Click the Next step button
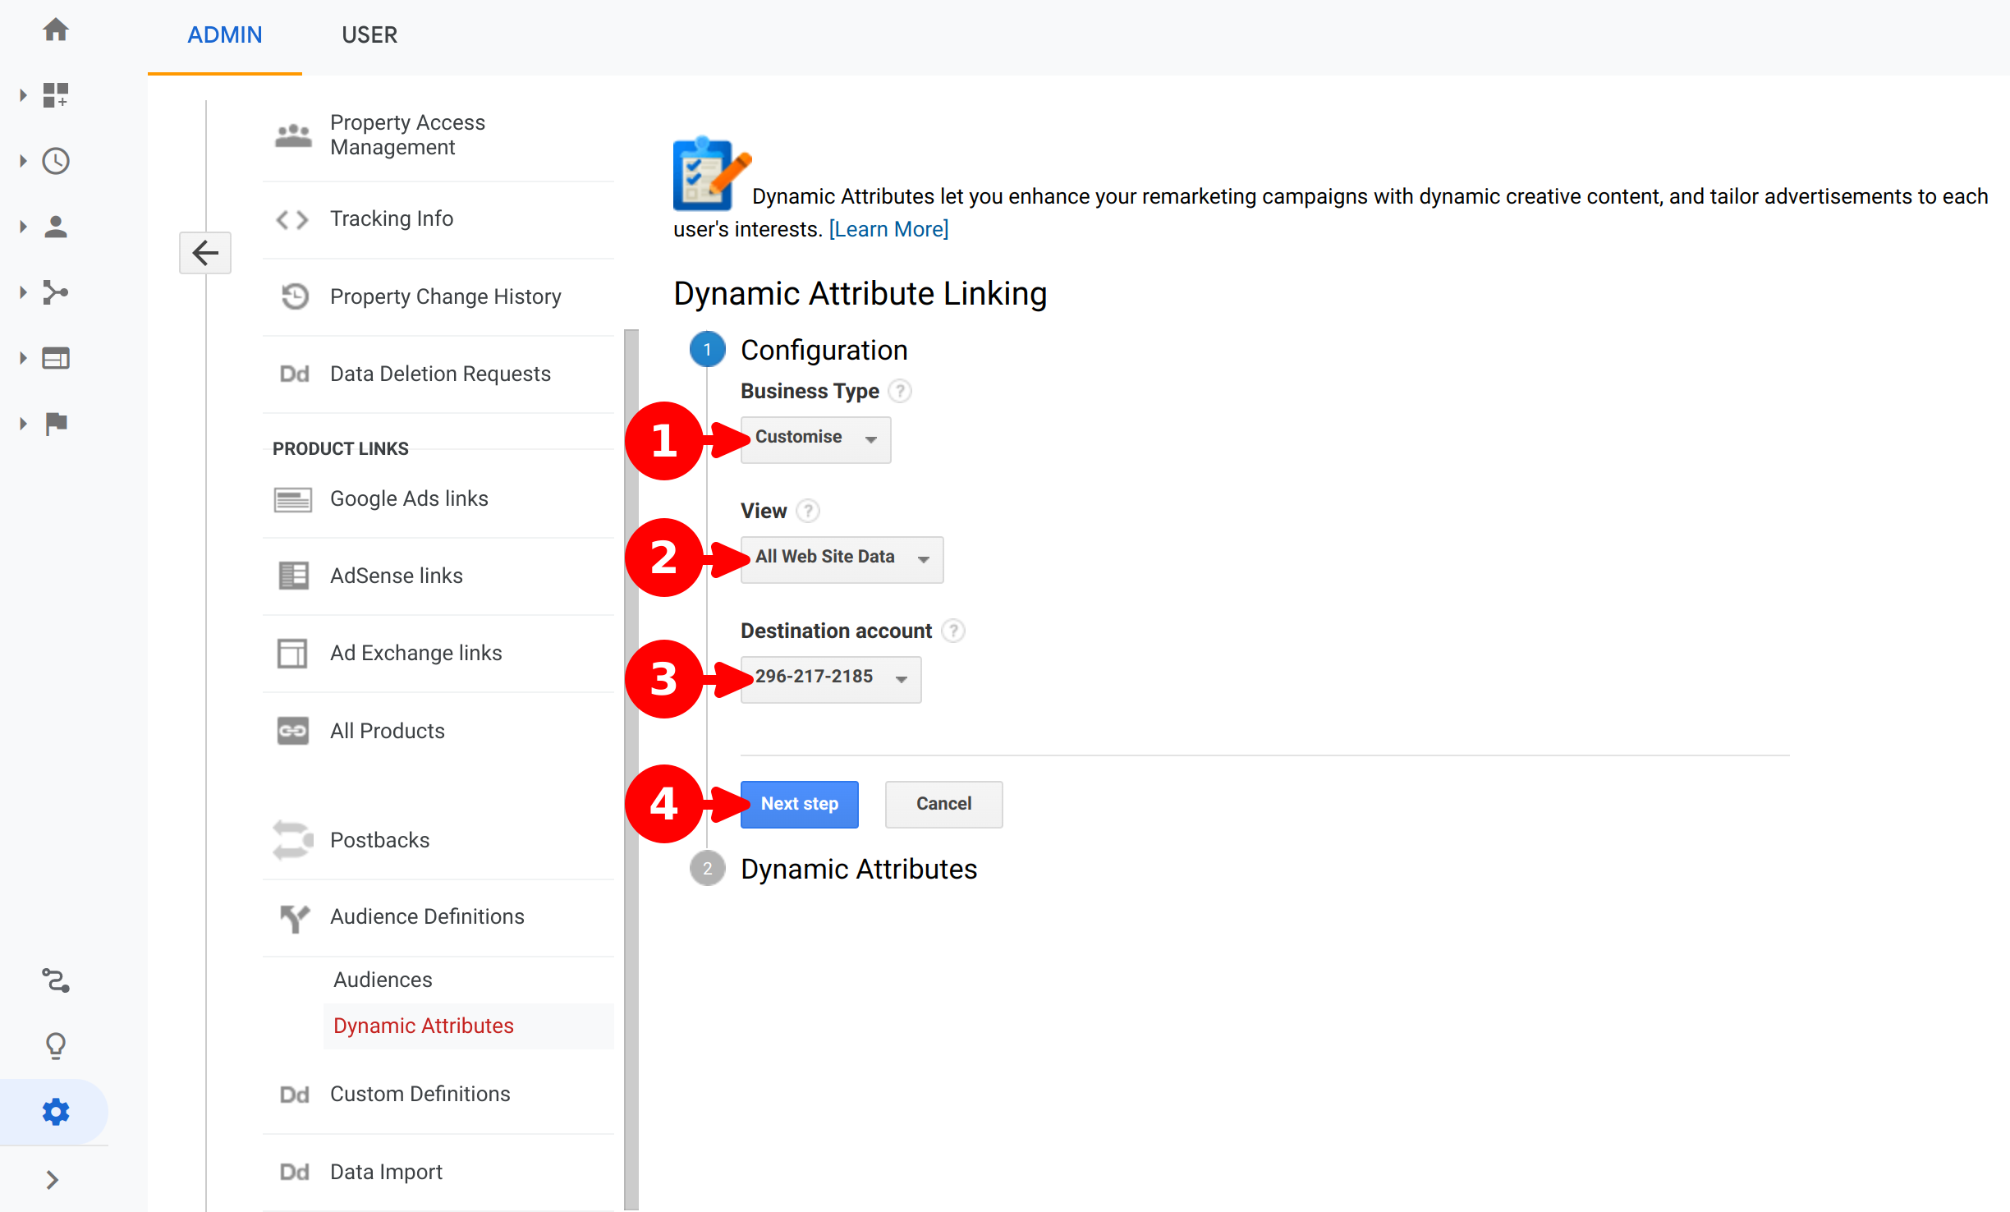This screenshot has width=2010, height=1212. 799,804
